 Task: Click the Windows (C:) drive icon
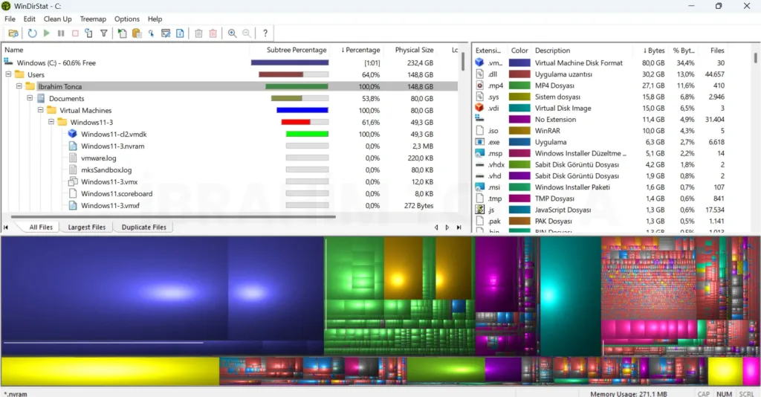coord(8,62)
